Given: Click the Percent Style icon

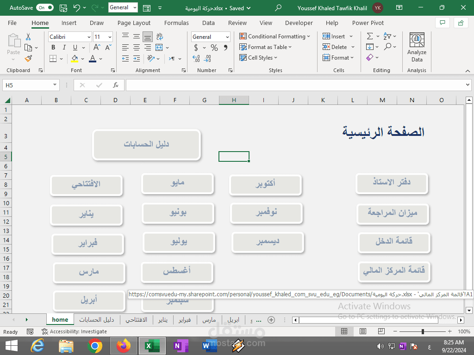Looking at the screenshot, I should (214, 48).
